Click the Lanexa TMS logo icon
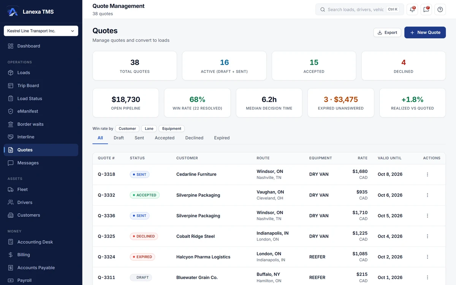This screenshot has height=285, width=456. tap(13, 11)
